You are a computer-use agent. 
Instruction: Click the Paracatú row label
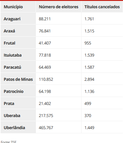coord(18,67)
